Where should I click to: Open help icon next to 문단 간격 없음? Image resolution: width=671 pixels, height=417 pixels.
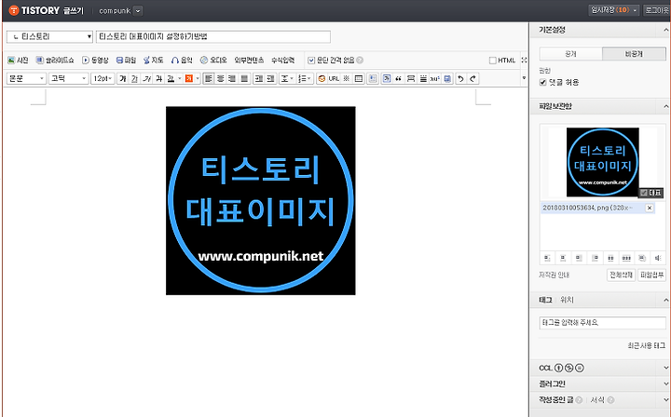tap(360, 61)
